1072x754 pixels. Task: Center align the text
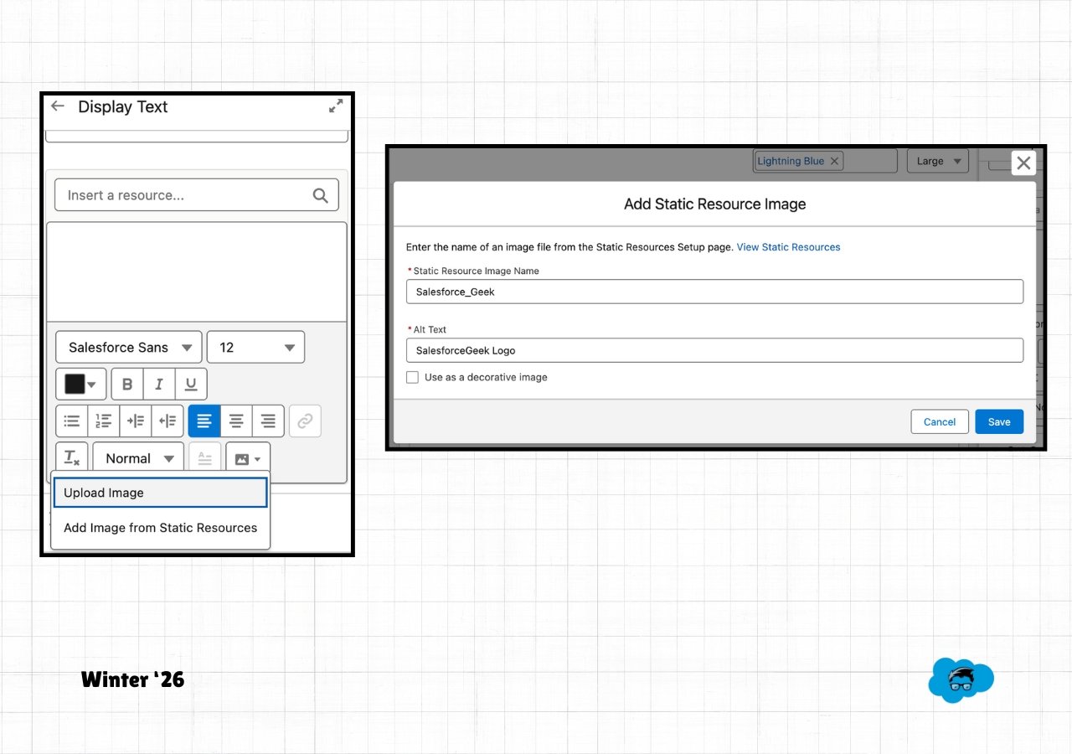tap(237, 421)
